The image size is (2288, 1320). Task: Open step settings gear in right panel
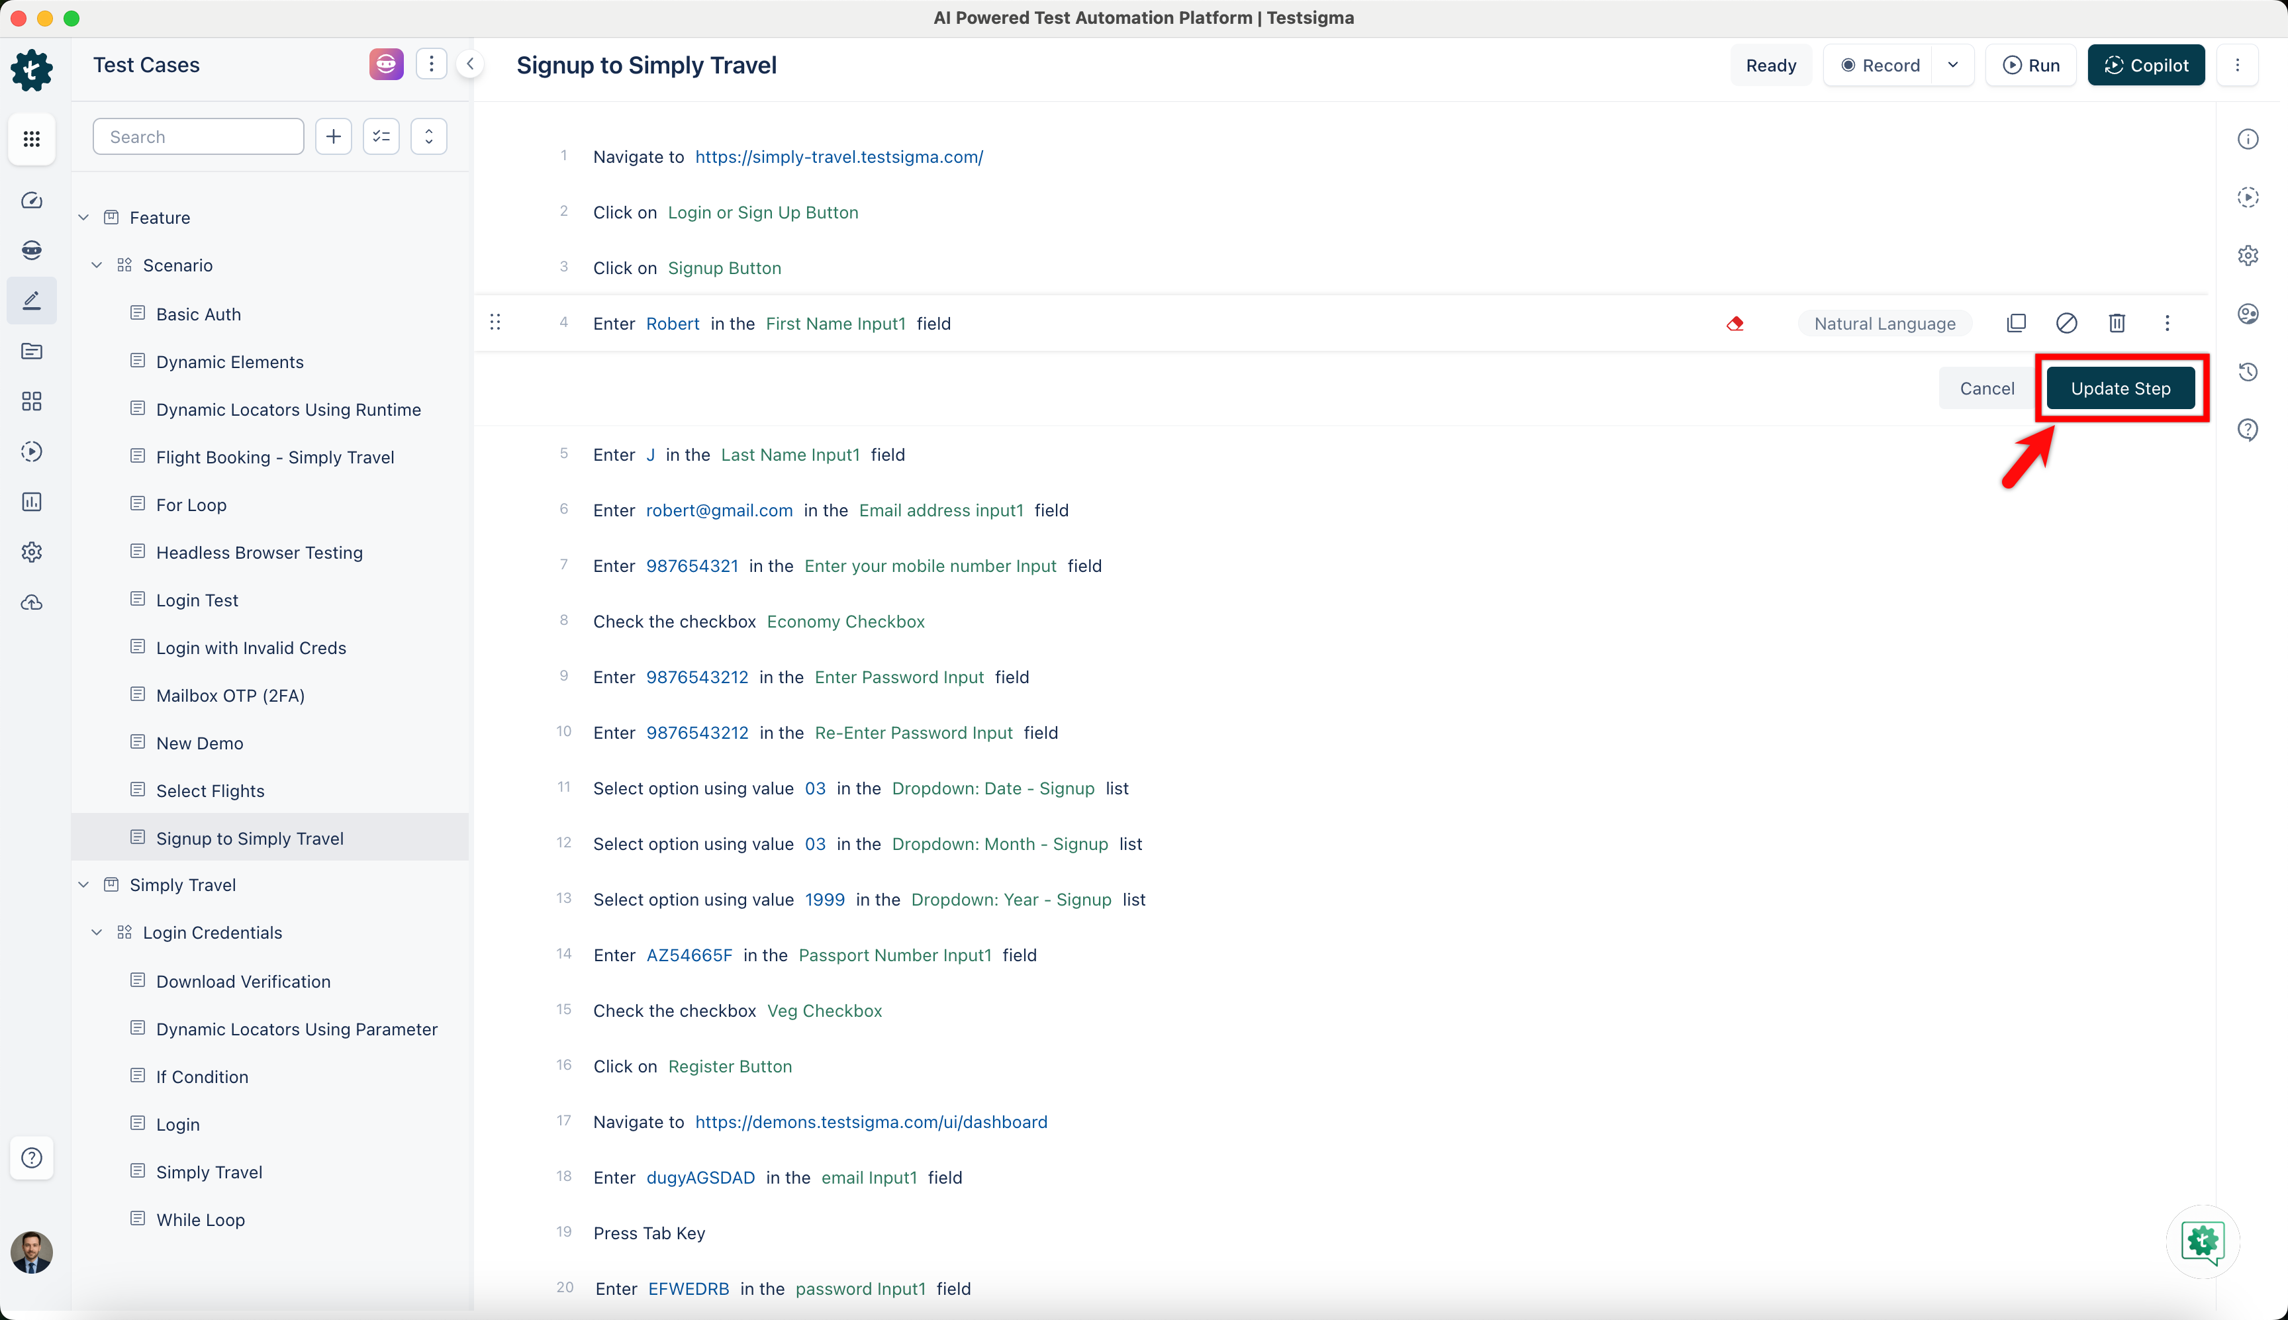[2248, 256]
